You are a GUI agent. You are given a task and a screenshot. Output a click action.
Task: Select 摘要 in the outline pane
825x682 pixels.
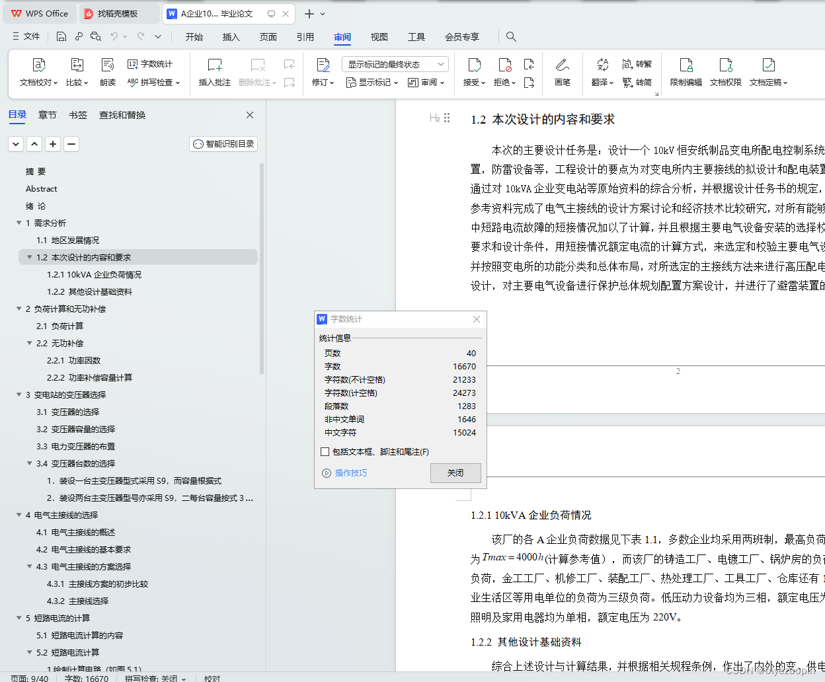point(36,171)
